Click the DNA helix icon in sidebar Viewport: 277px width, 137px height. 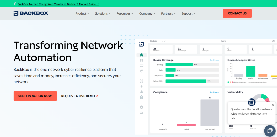click(141, 81)
